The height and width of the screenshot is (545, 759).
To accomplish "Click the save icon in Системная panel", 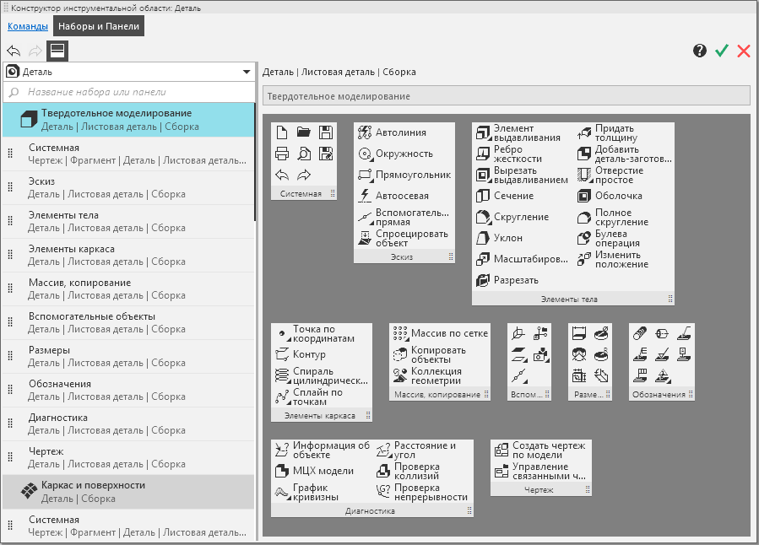I will click(x=326, y=132).
